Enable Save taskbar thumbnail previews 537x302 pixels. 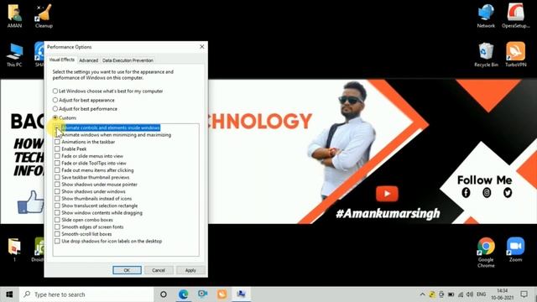point(57,177)
